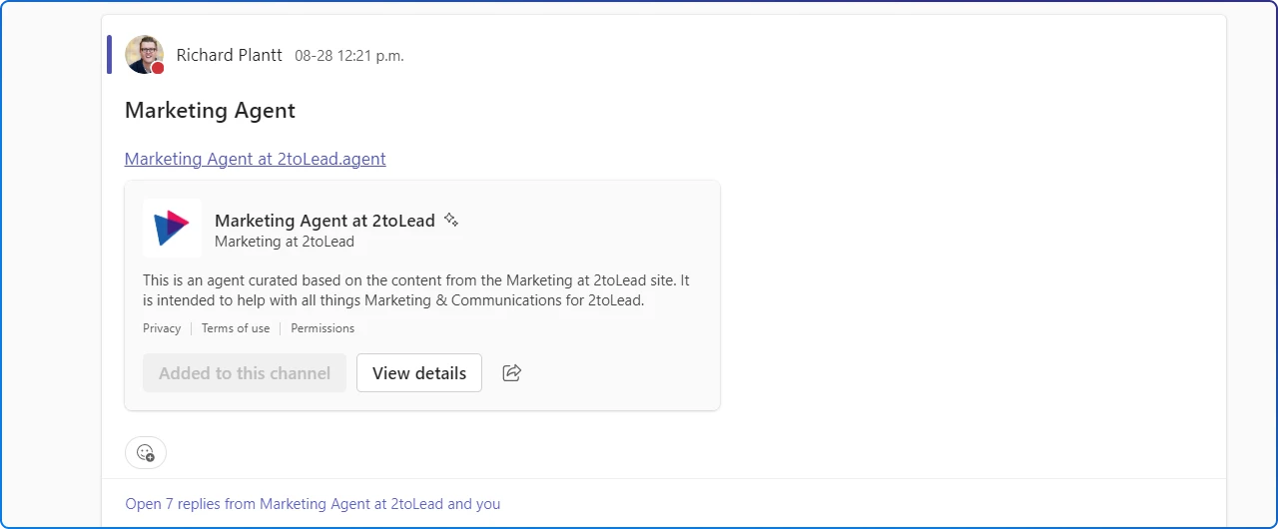1278x529 pixels.
Task: Click the View details button
Action: (x=419, y=373)
